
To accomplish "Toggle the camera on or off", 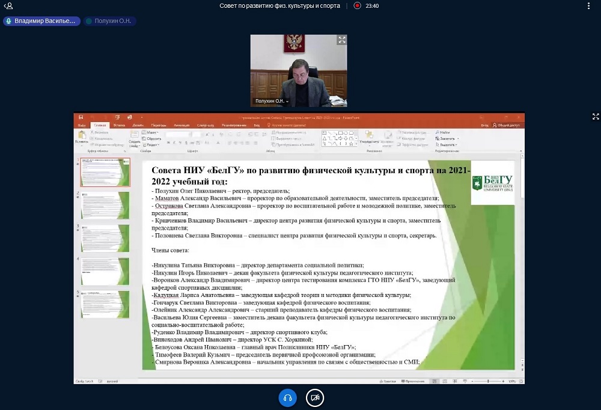I will 314,398.
